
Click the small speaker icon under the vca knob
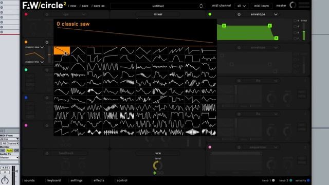point(155,173)
